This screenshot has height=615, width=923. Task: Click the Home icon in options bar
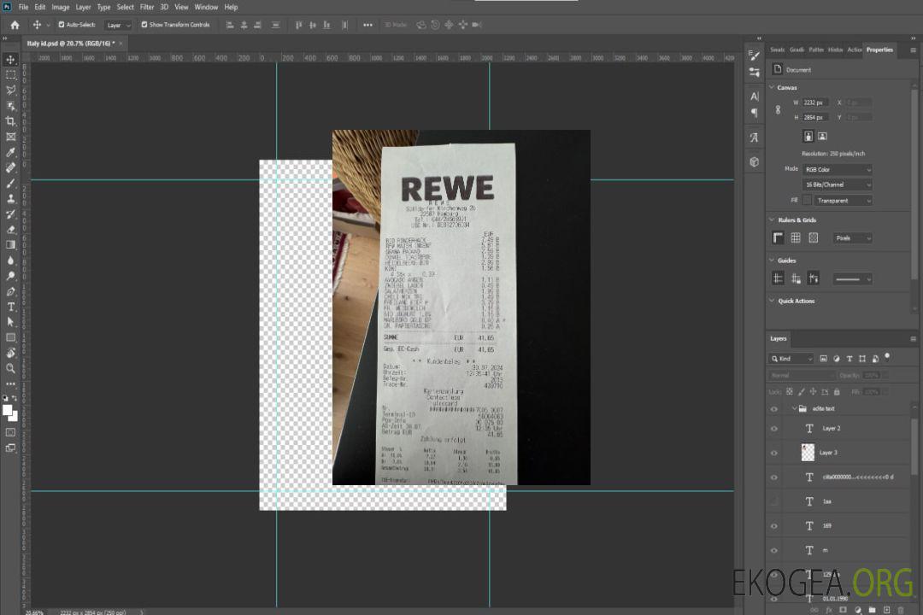coord(15,25)
